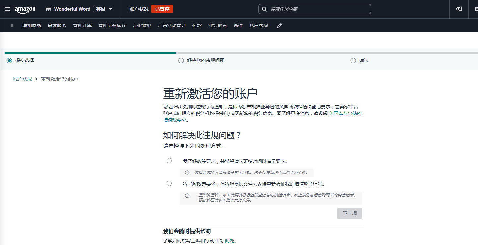Open the 管理订单 menu item
The image size is (478, 245).
pos(82,25)
